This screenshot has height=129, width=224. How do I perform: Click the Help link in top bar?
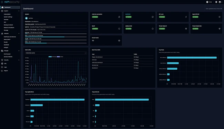[x=210, y=2]
